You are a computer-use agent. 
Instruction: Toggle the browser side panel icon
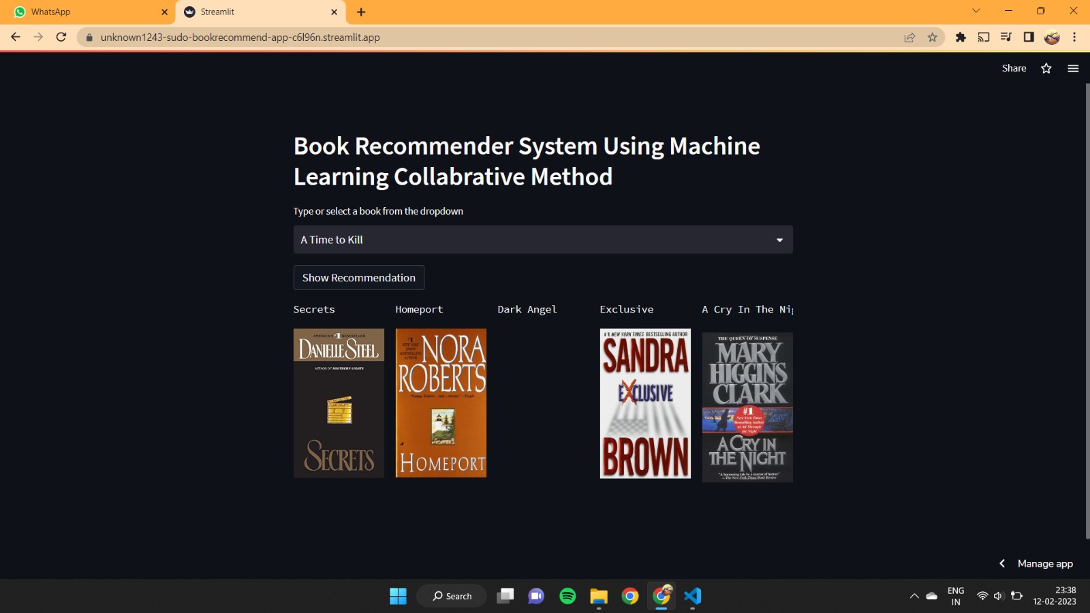click(1029, 37)
